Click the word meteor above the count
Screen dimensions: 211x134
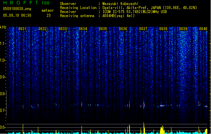click(x=48, y=10)
